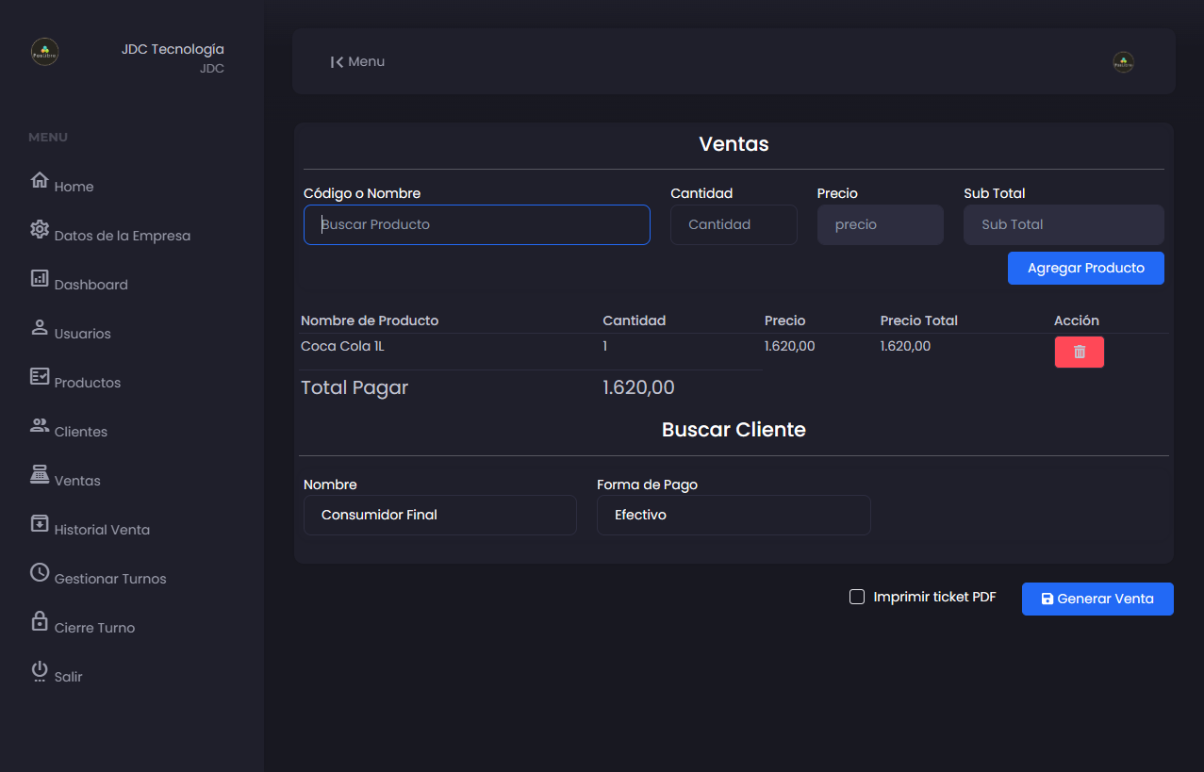Focus the Buscar Producto search field
The height and width of the screenshot is (772, 1204).
(x=476, y=224)
